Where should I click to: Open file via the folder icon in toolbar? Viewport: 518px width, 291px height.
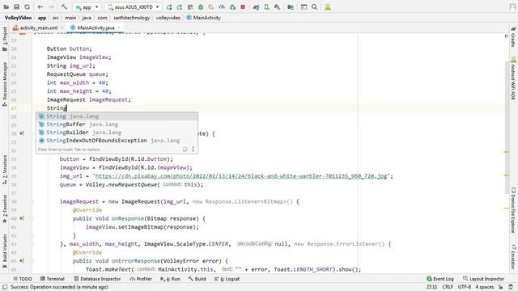pos(6,7)
